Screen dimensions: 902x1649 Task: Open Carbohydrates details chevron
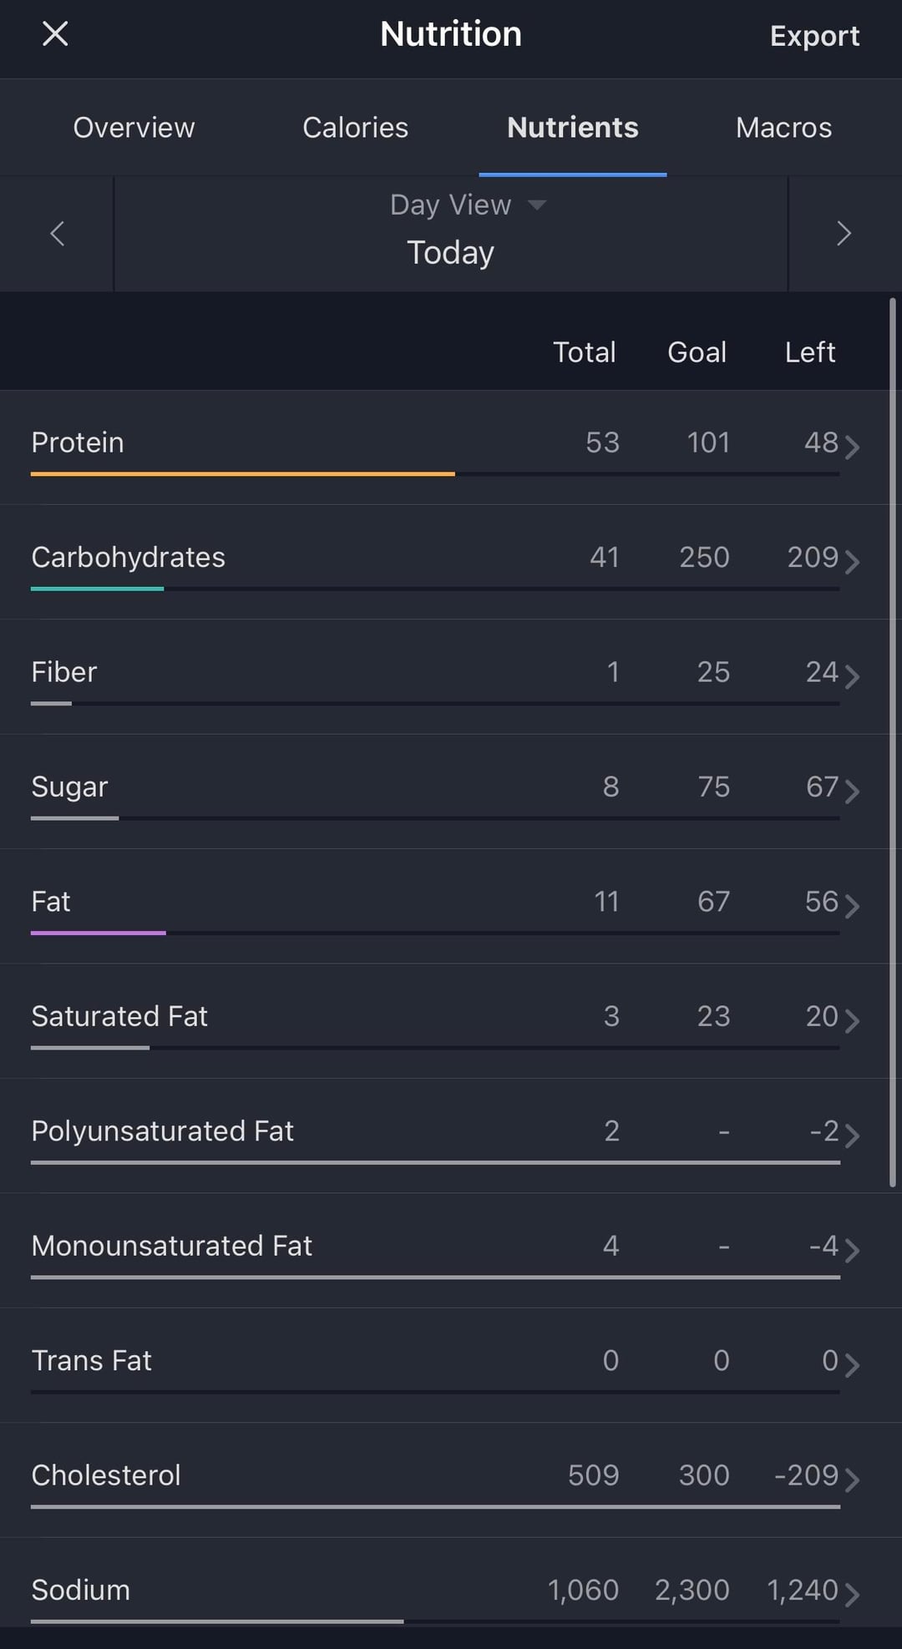point(852,561)
